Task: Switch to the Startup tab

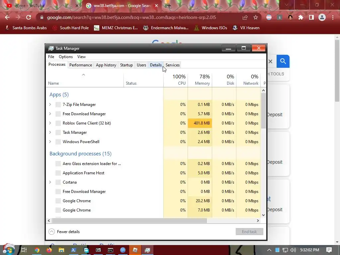Action: pyautogui.click(x=127, y=65)
